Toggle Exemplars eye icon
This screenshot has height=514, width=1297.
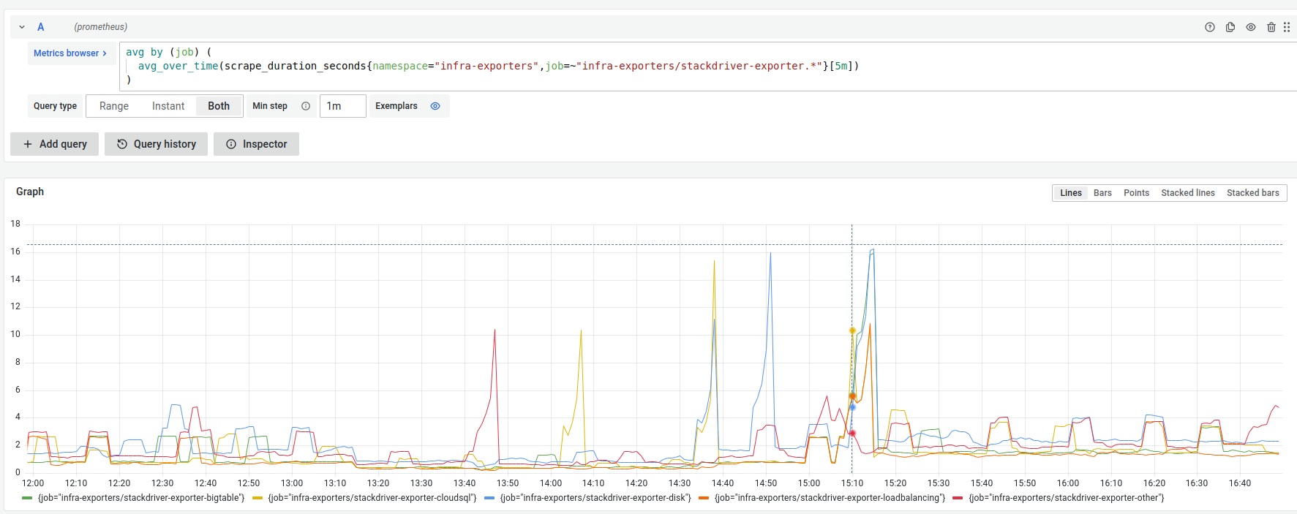click(435, 106)
